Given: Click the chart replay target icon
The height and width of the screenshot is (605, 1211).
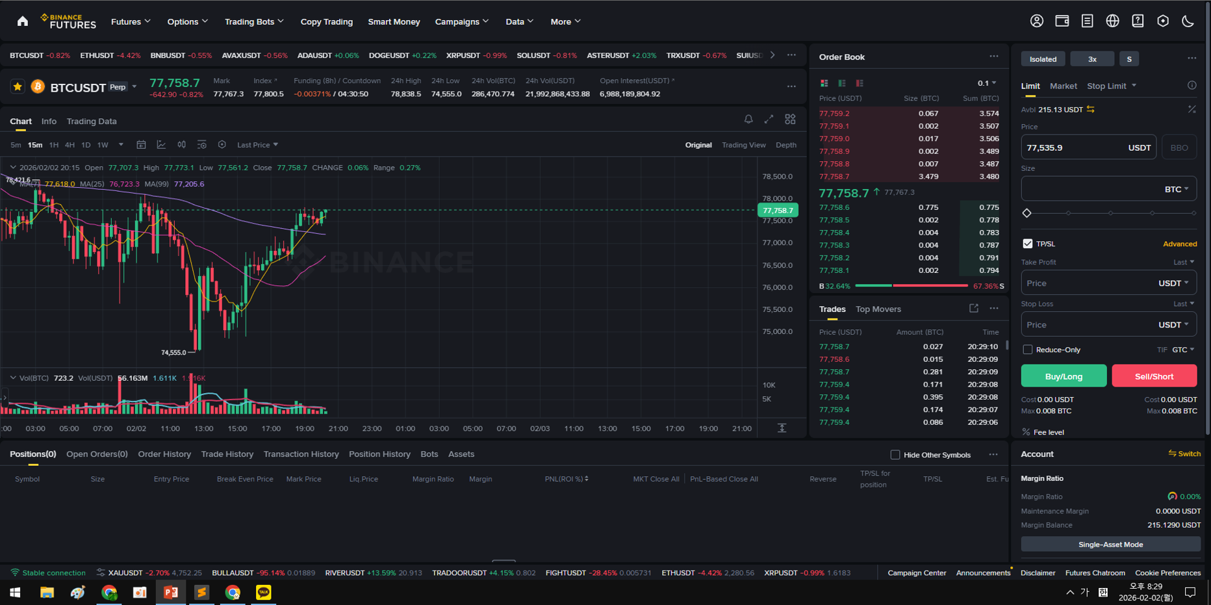Looking at the screenshot, I should [222, 145].
